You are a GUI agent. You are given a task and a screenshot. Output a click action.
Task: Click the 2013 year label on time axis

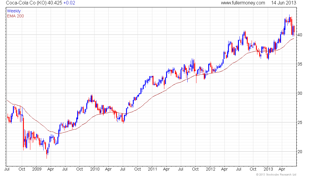tap(268, 169)
